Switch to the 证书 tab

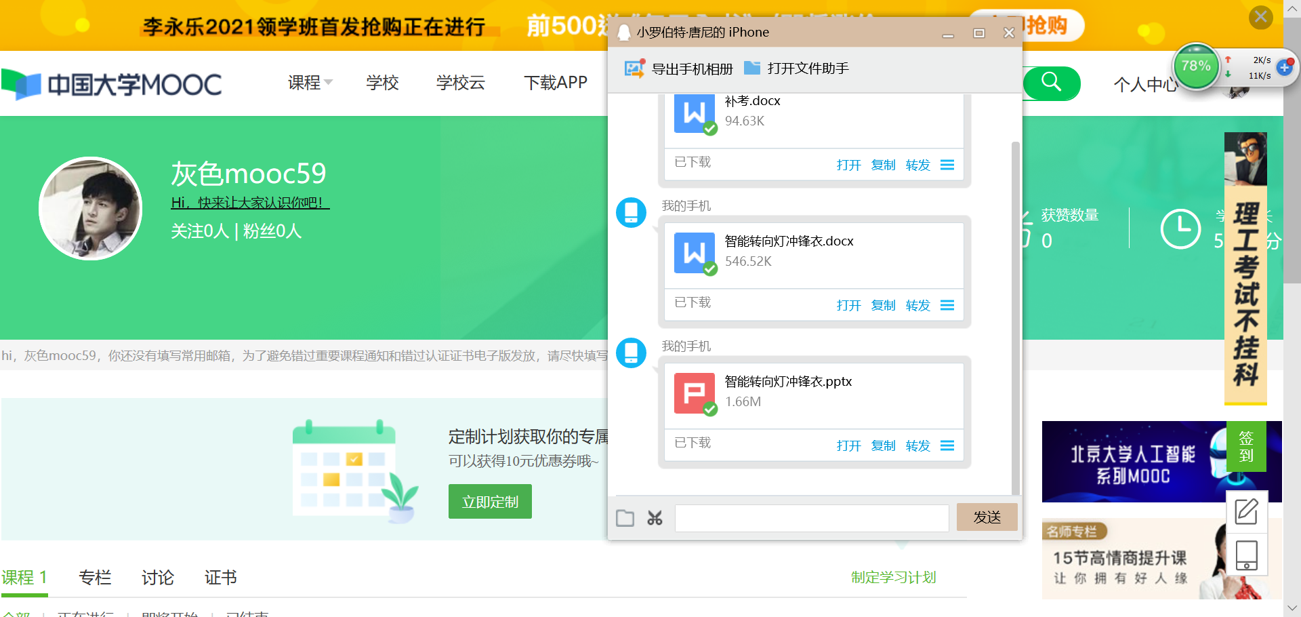tap(221, 578)
